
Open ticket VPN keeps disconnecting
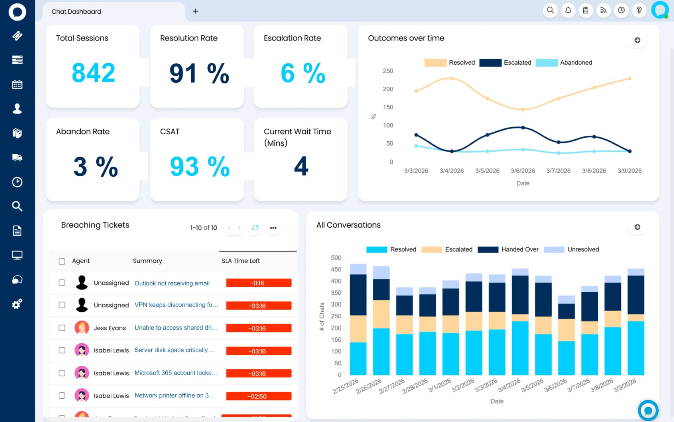click(176, 305)
